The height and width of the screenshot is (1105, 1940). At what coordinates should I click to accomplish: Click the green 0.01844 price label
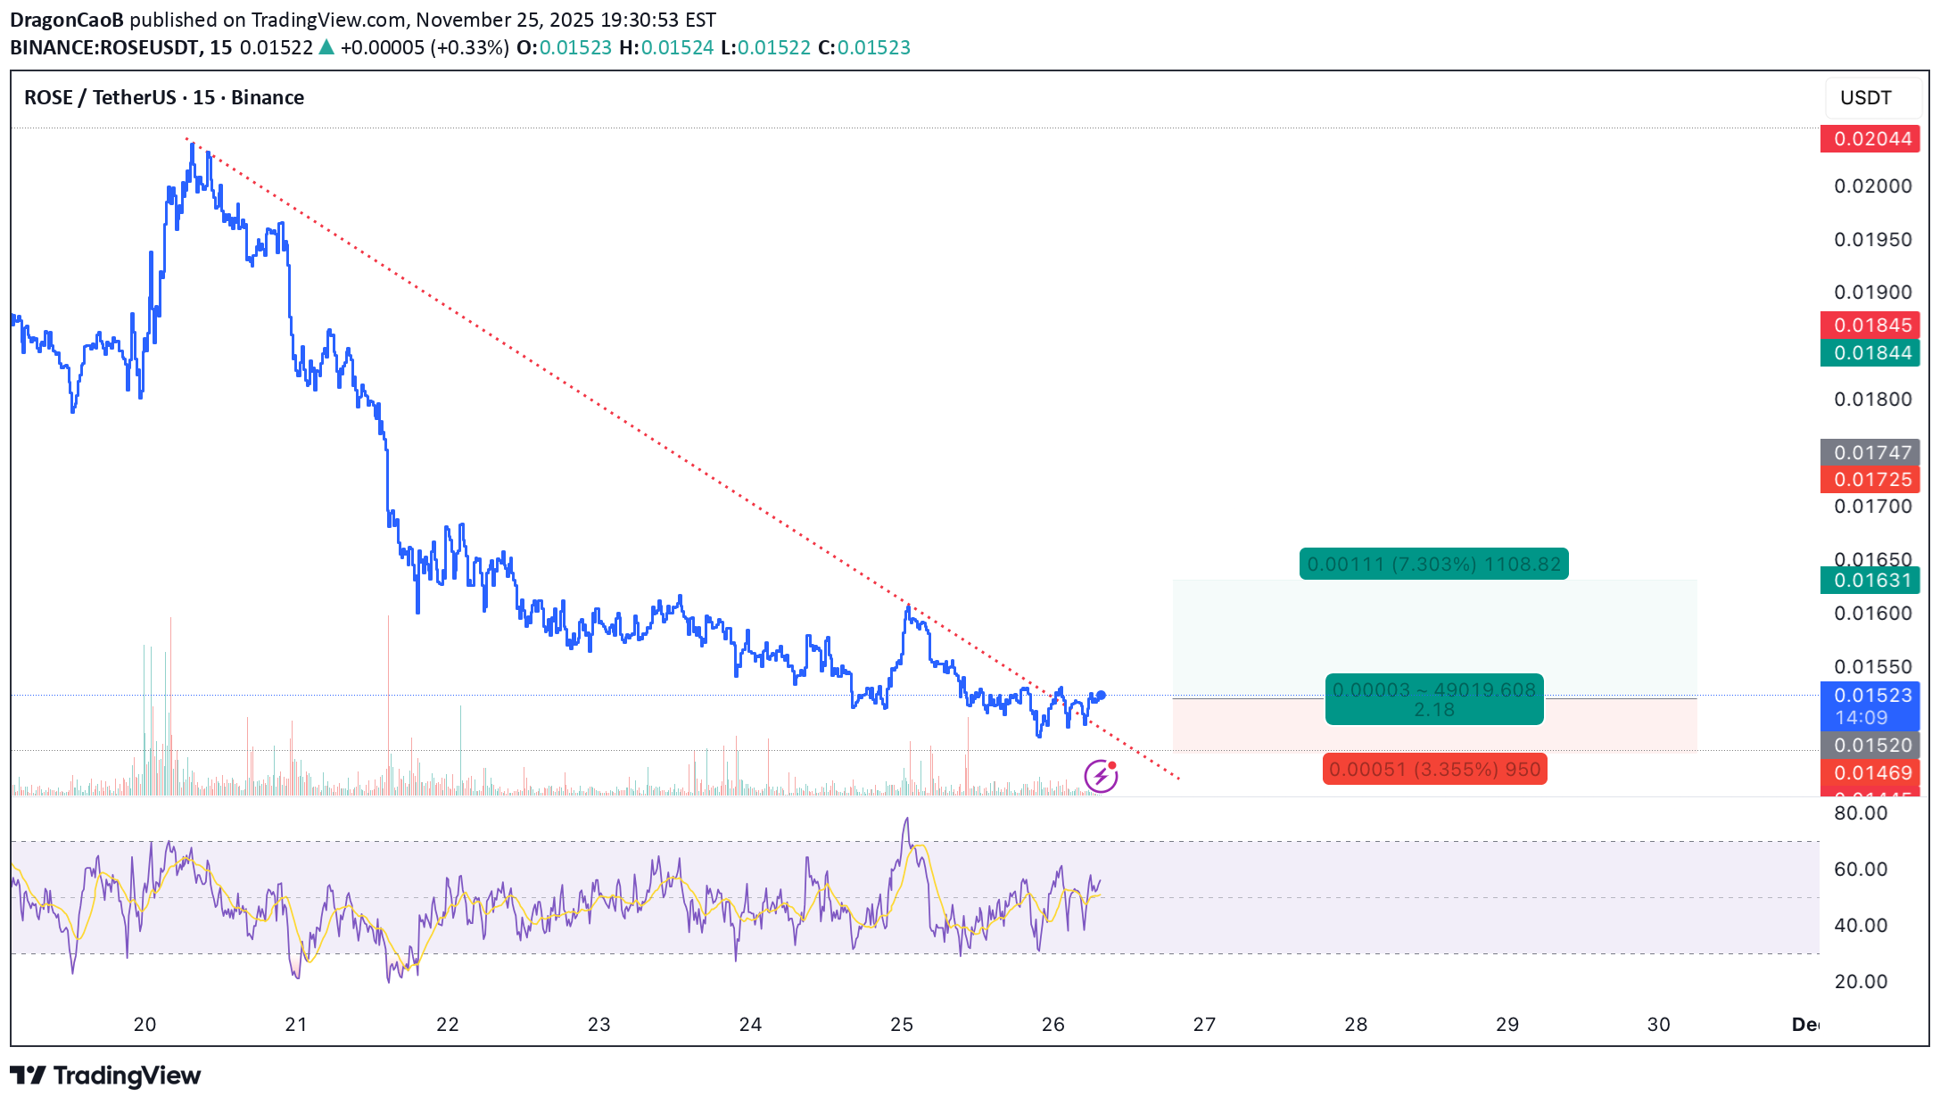point(1871,353)
